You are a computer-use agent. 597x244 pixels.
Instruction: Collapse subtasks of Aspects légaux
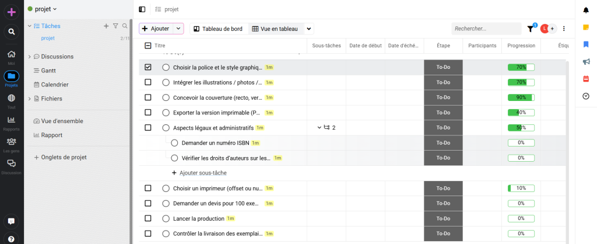tap(319, 127)
